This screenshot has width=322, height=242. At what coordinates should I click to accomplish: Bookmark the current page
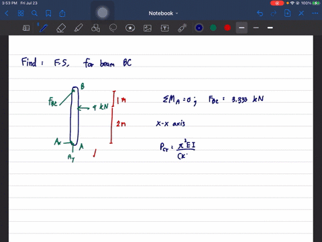(x=48, y=13)
